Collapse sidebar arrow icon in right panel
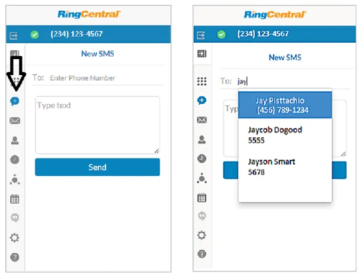This screenshot has width=358, height=280. tap(202, 54)
